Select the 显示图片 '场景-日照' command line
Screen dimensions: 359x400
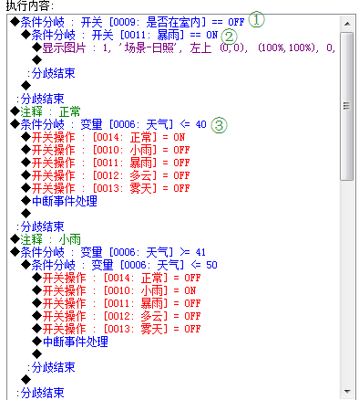click(184, 47)
